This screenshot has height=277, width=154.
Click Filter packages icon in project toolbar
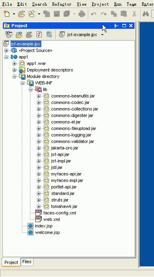click(x=49, y=35)
